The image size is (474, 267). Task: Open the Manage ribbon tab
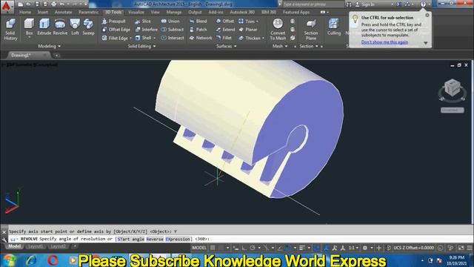pos(174,13)
